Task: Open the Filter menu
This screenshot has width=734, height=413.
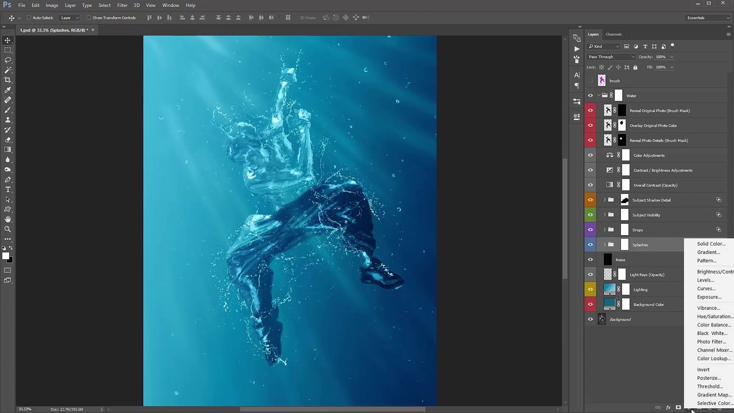Action: tap(122, 5)
